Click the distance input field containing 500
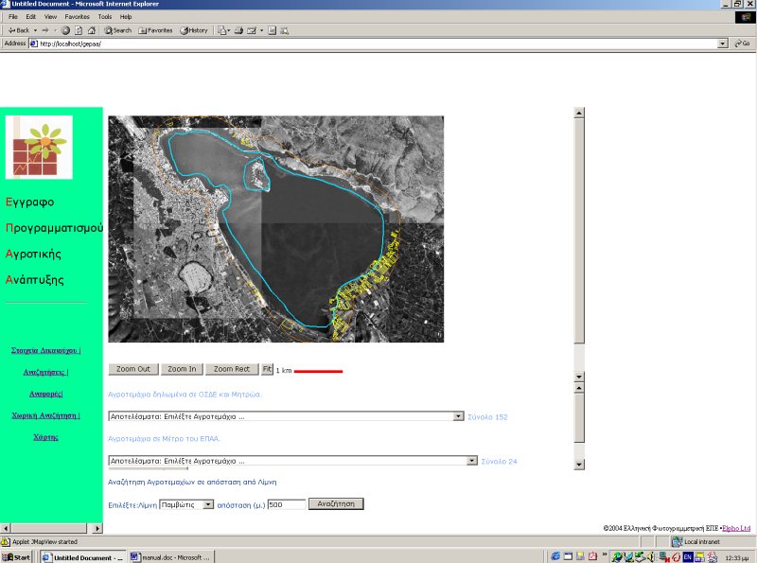 click(x=287, y=504)
